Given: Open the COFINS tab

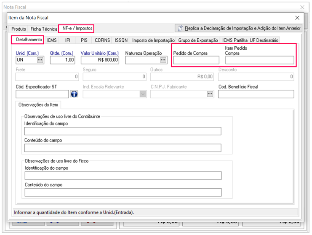Looking at the screenshot, I should (102, 40).
